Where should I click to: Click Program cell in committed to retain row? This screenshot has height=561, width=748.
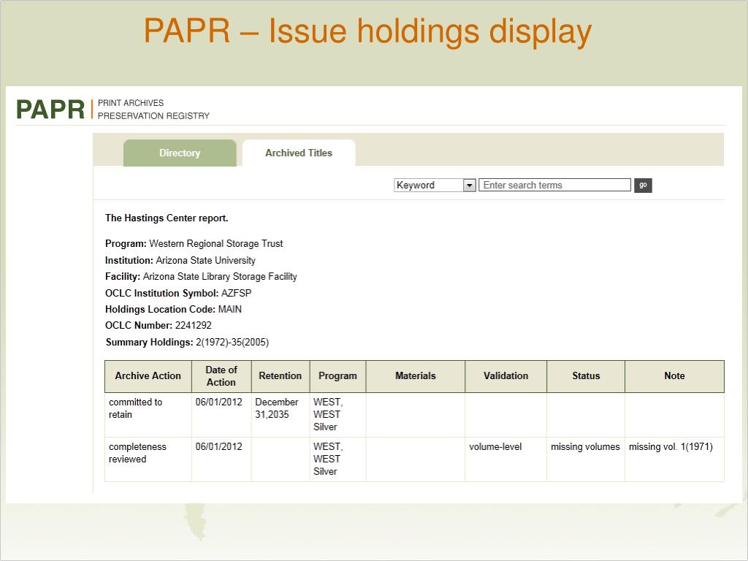tap(337, 415)
